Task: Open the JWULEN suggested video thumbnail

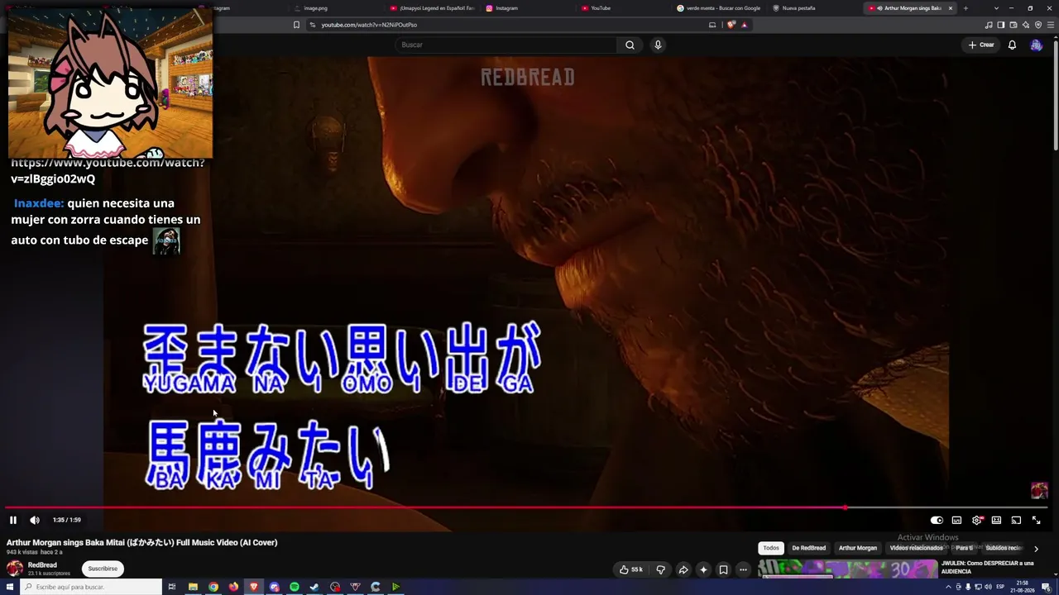Action: click(x=848, y=569)
